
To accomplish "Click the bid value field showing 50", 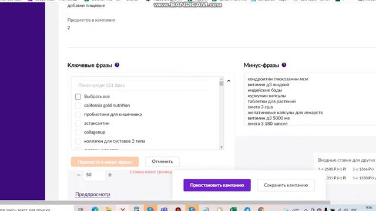I will [x=94, y=175].
